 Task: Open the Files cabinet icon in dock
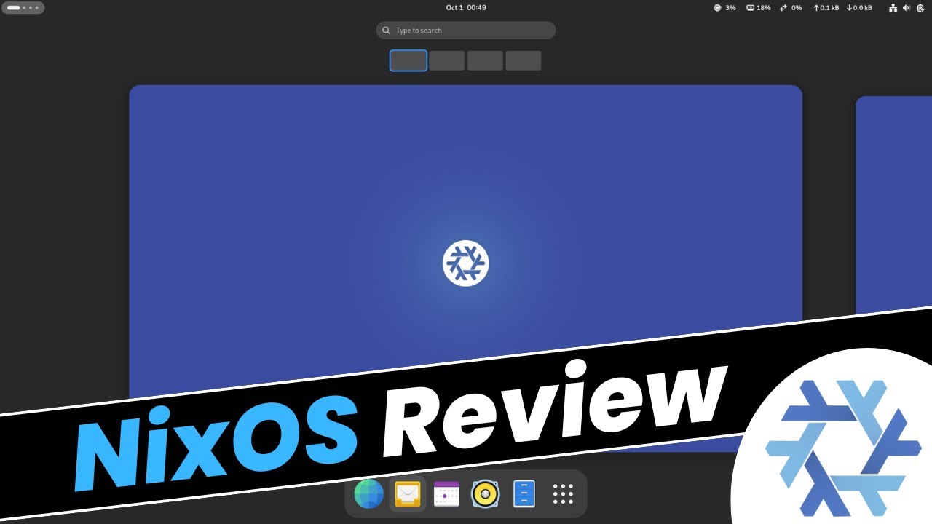click(x=524, y=494)
